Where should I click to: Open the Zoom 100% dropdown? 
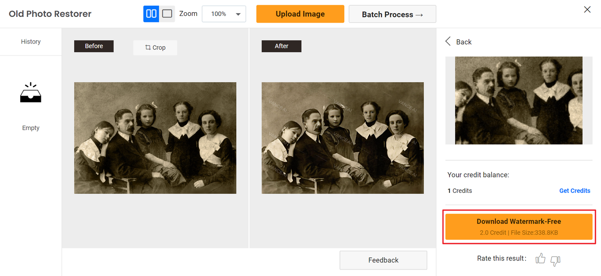[224, 14]
